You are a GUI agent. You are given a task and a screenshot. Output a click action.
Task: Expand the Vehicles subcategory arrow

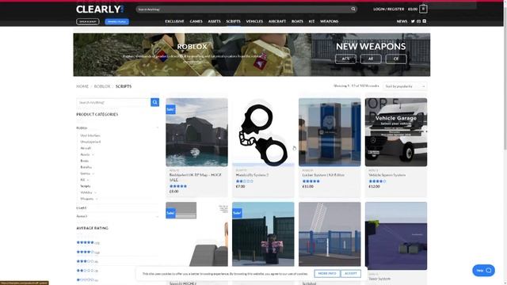[x=95, y=192]
